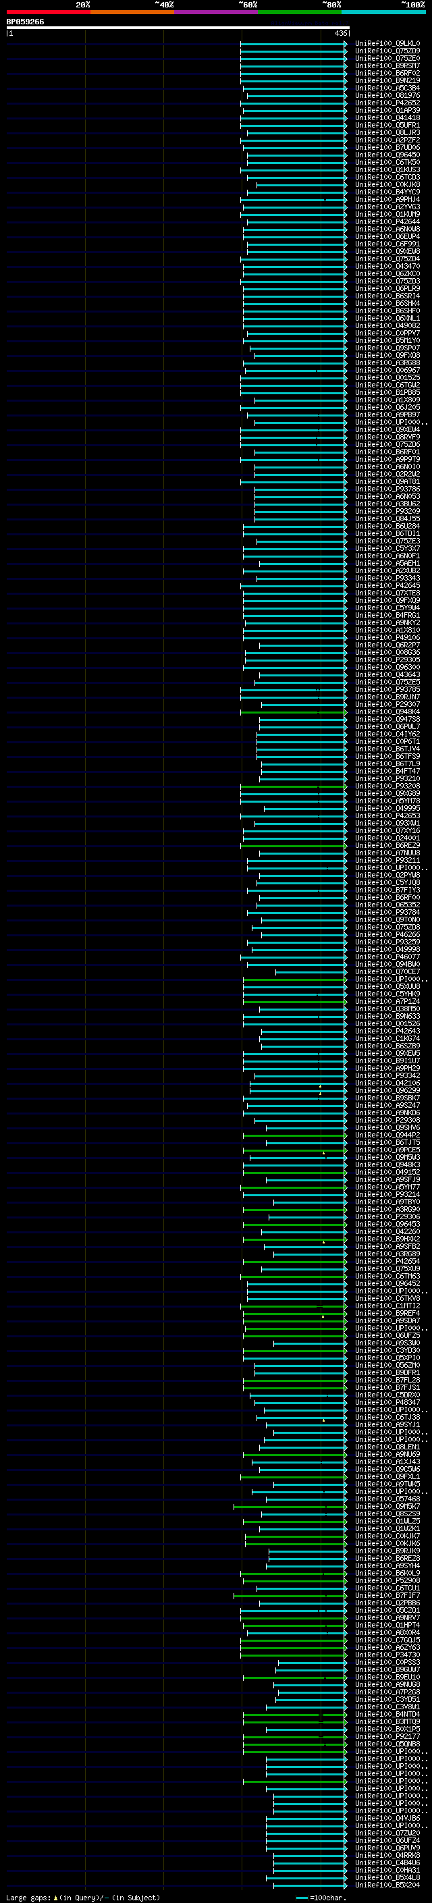Select the UniRef100_P42652 label
The height and width of the screenshot is (1903, 432).
coord(387,103)
